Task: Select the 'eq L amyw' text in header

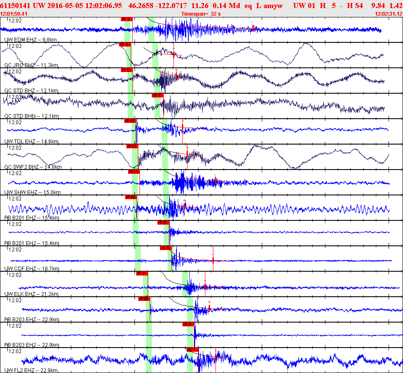Action: point(263,6)
